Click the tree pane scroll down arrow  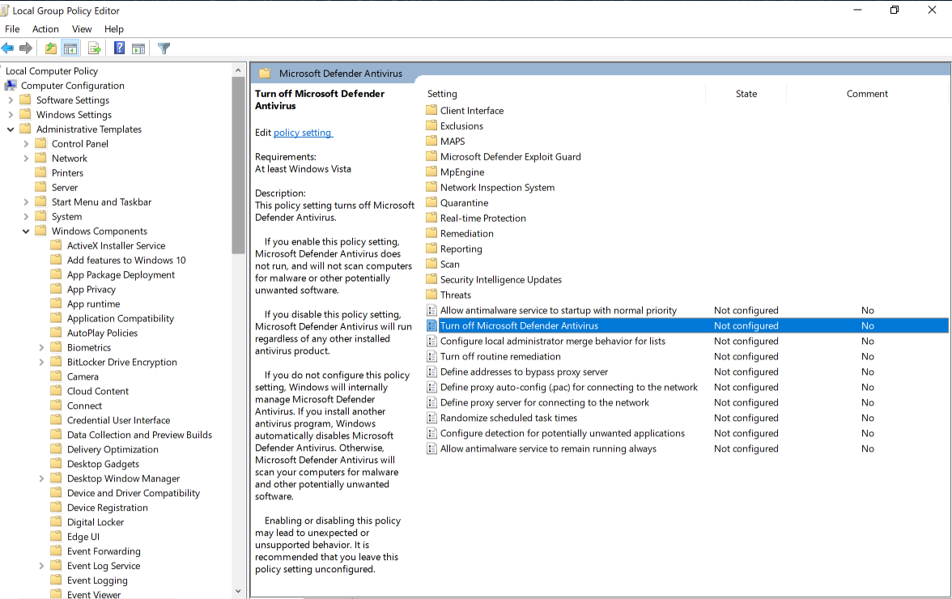click(x=238, y=591)
